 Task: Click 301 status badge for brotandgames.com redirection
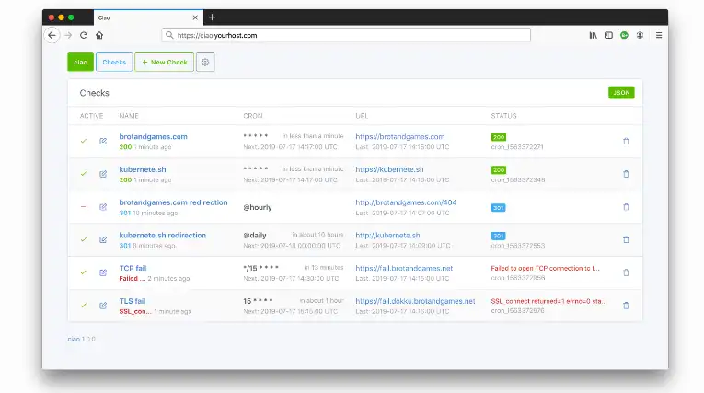pos(498,207)
